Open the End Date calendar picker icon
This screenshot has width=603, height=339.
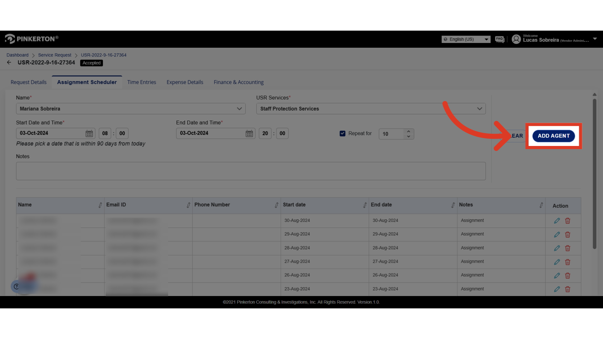coord(249,134)
